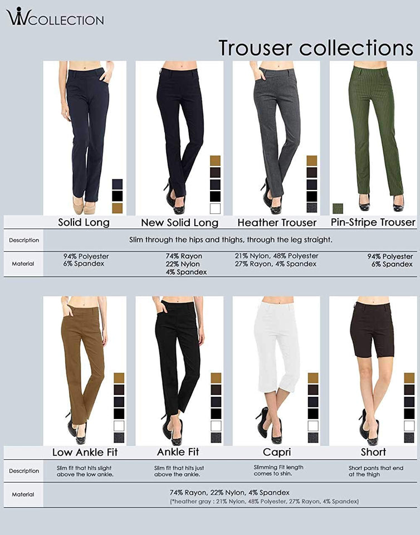This screenshot has width=420, height=535.
Task: Click 'Slim fit that hits just above the ankle'
Action: pos(179,471)
